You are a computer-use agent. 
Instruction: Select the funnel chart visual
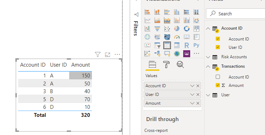tap(157, 29)
